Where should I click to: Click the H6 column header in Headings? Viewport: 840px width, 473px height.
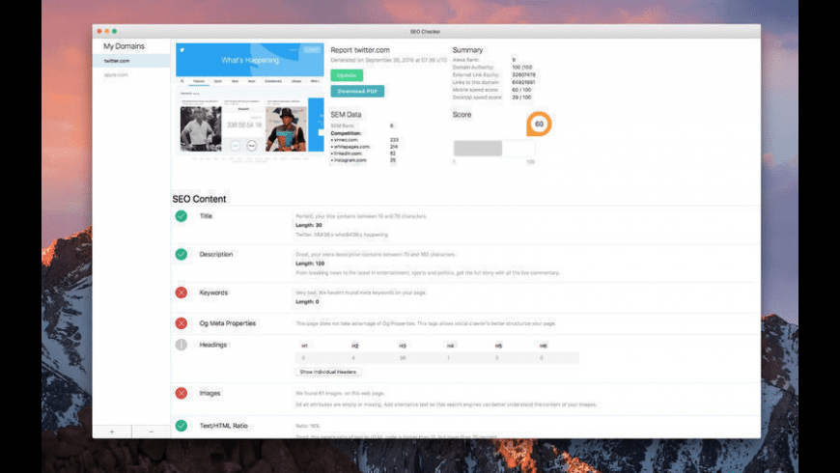(544, 346)
